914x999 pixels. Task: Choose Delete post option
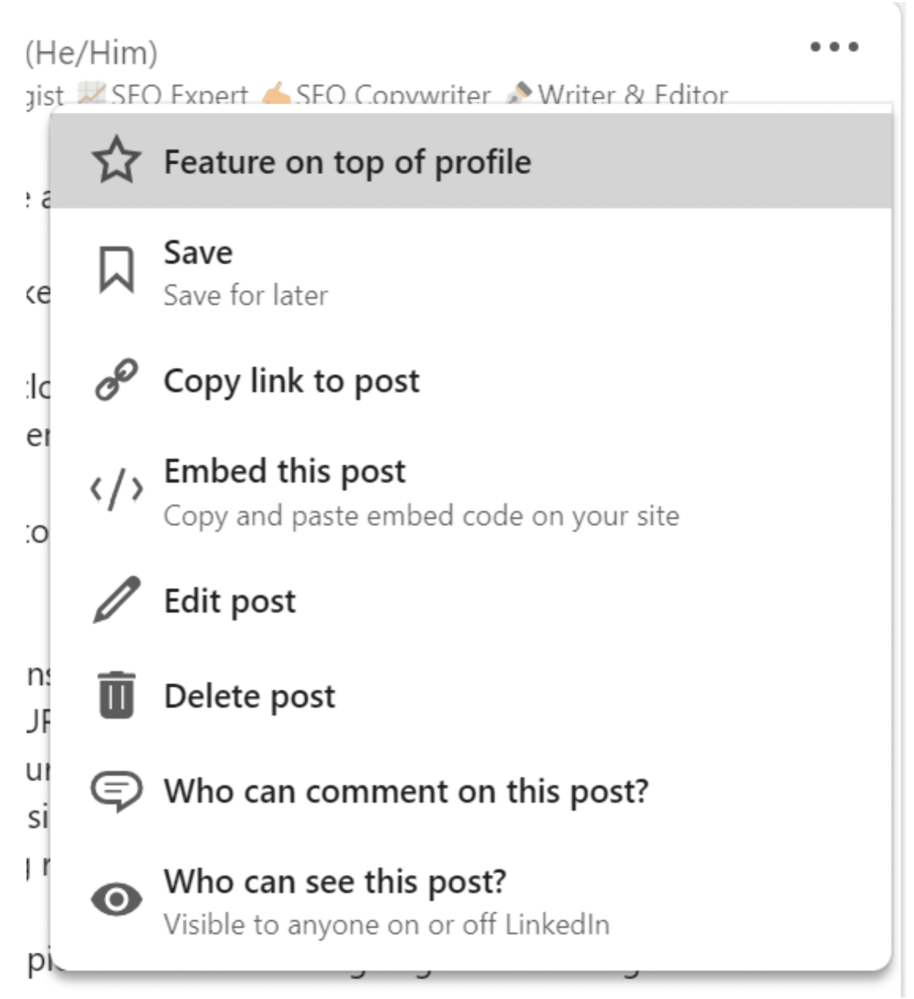[x=249, y=695]
